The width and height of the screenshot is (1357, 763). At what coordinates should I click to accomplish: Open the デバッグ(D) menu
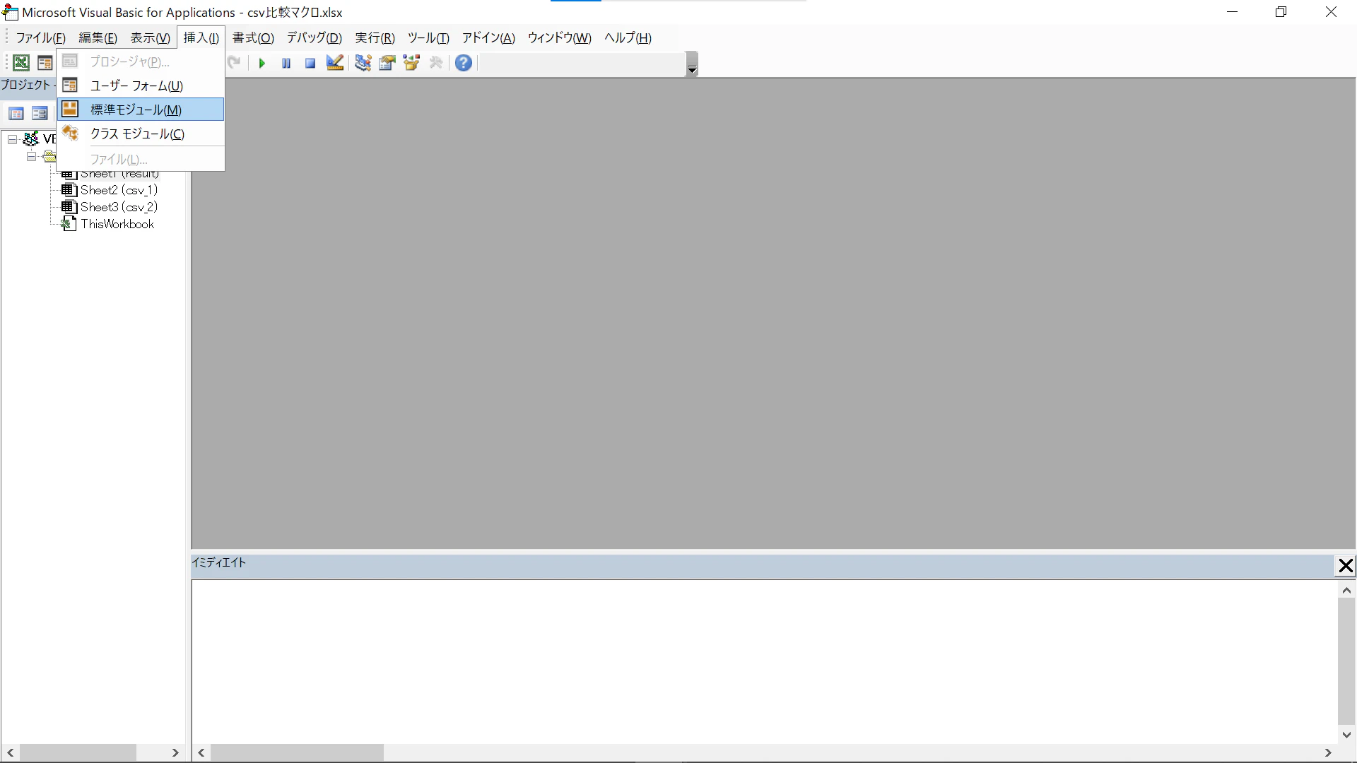point(314,38)
